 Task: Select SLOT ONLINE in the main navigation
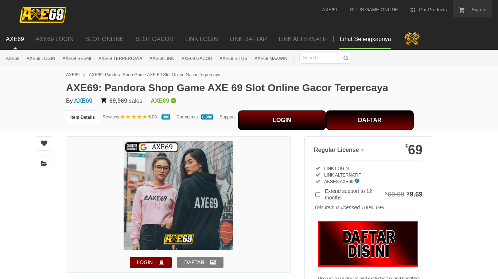(105, 39)
